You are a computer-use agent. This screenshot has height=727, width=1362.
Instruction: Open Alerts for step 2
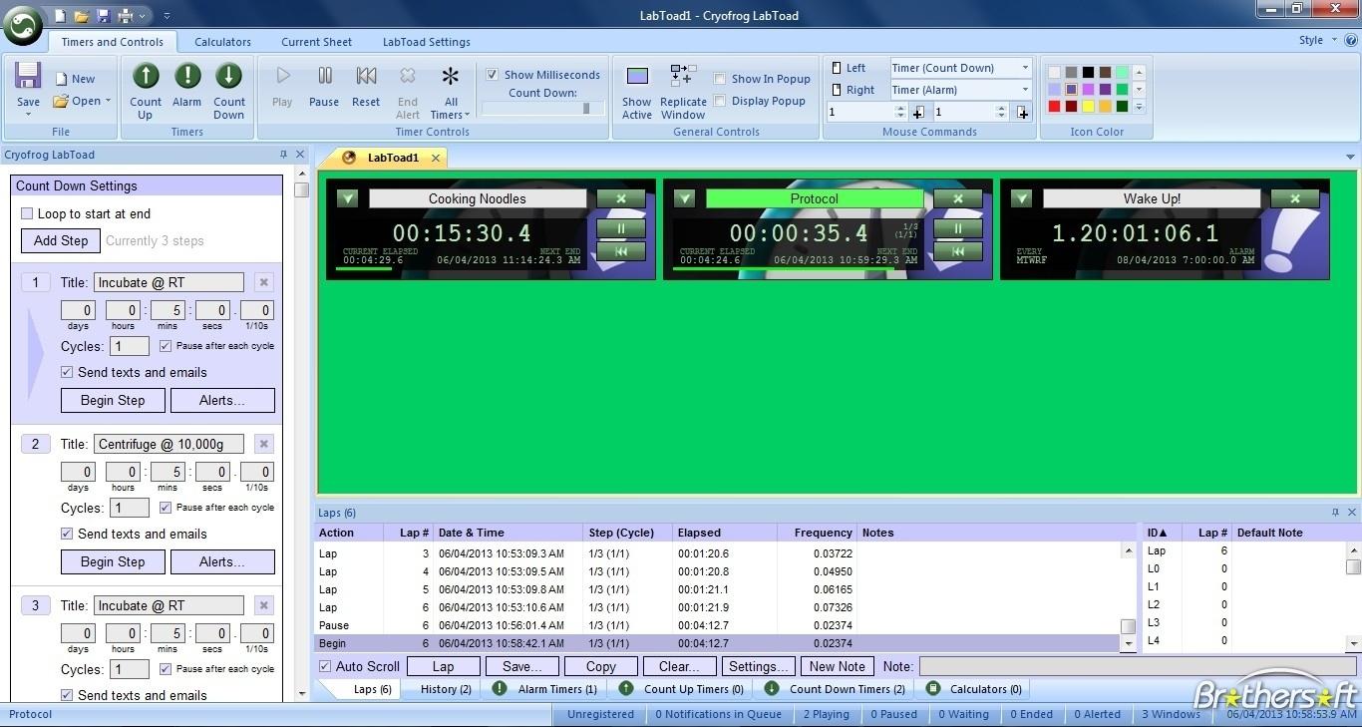point(222,562)
